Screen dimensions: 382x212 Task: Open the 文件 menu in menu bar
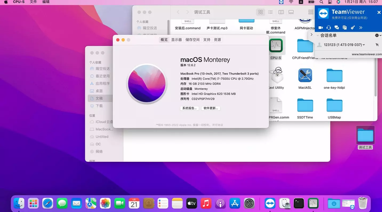pyautogui.click(x=33, y=2)
